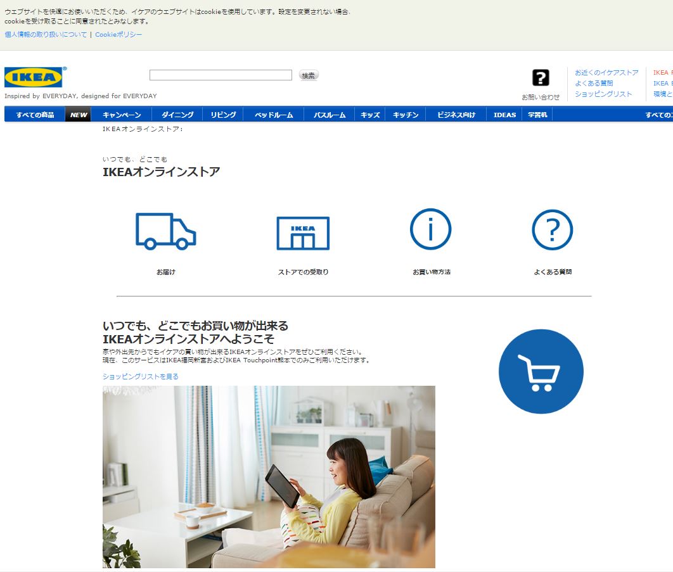Click the search text field
Viewport: 673px width, 572px height.
(221, 75)
